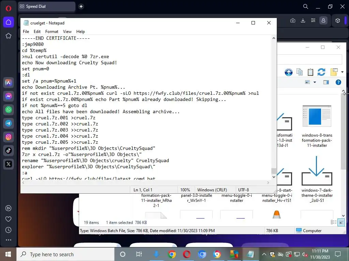The image size is (349, 261).
Task: Expand the folder options dropdown arrow
Action: coord(342,72)
